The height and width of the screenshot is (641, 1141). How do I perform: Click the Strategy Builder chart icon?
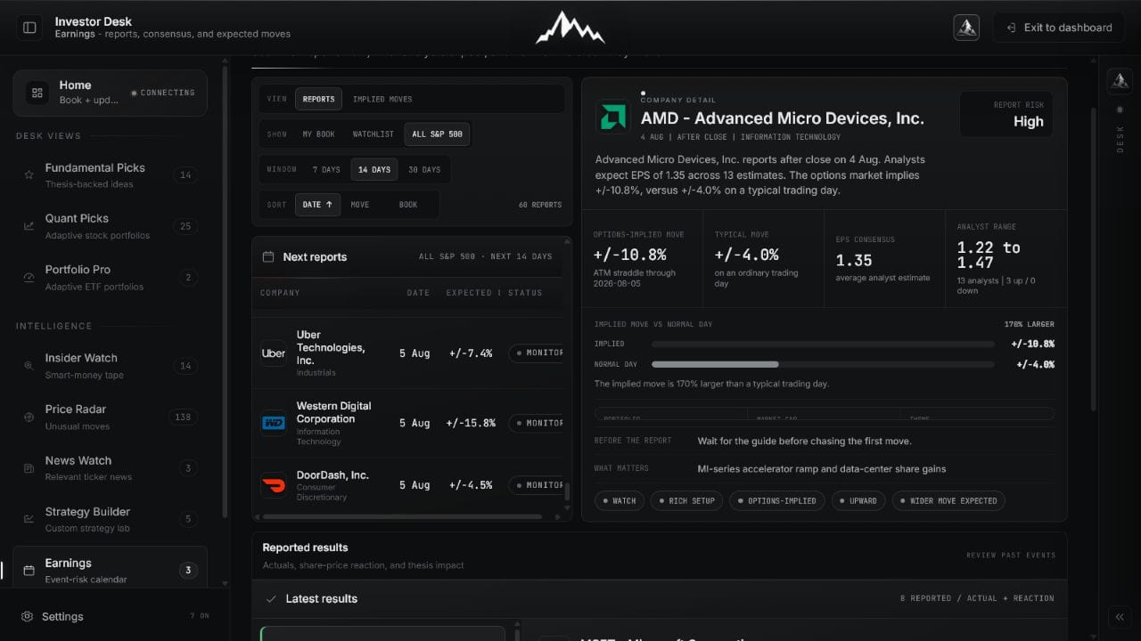(x=29, y=519)
